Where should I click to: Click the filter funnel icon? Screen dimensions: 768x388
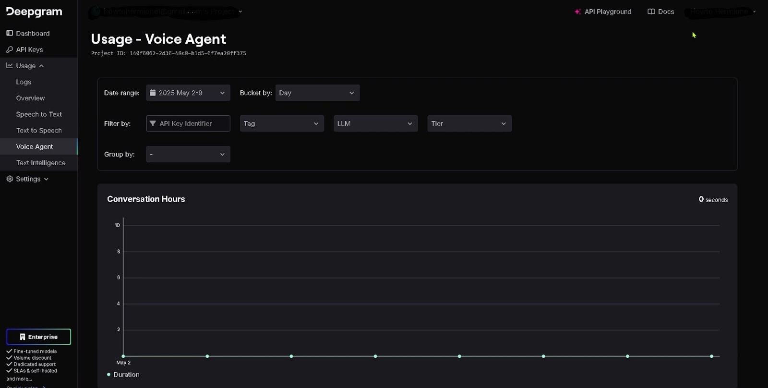[x=153, y=123]
